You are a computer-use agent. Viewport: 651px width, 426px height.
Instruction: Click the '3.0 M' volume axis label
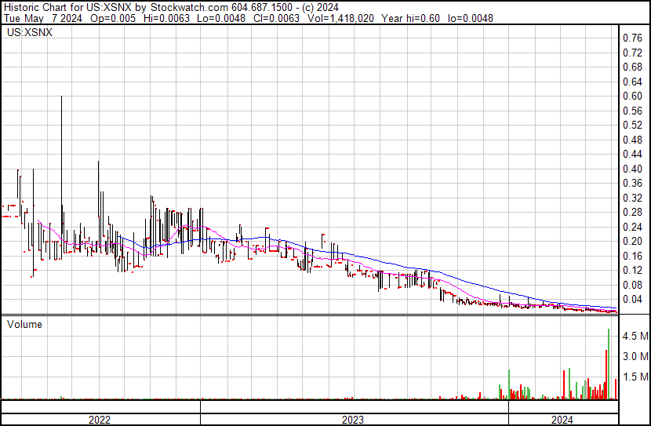click(x=635, y=356)
